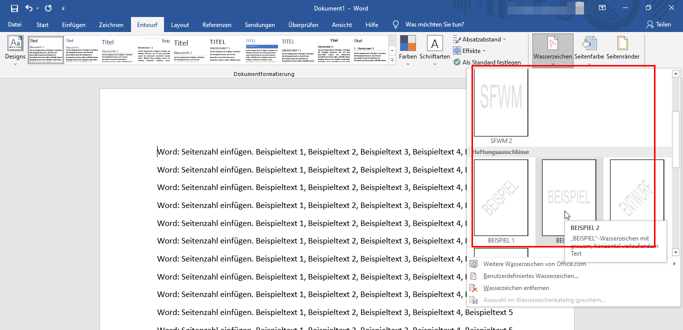
Task: Open Weitere Wasserzeichen von Office.com submenu
Action: tap(534, 264)
